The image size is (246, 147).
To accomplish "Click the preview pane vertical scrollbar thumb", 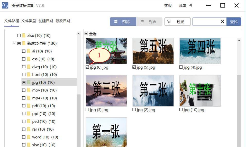I will [x=239, y=111].
